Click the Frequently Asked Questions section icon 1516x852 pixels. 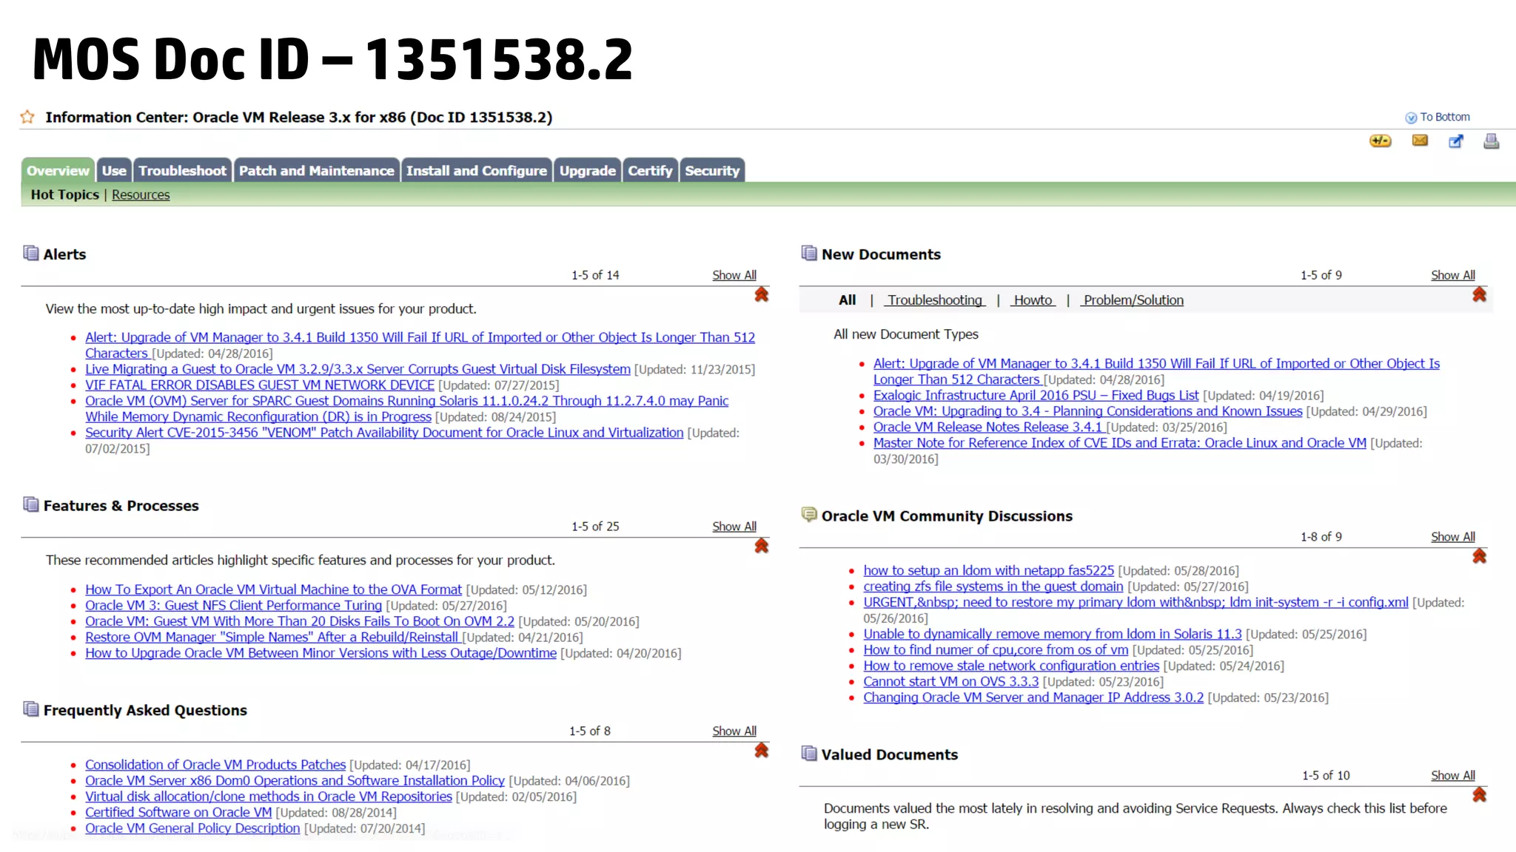tap(31, 709)
